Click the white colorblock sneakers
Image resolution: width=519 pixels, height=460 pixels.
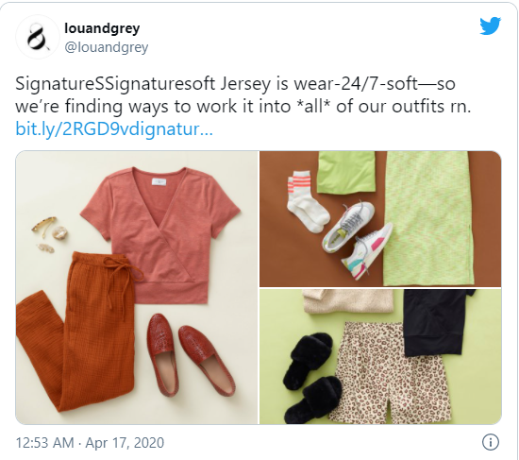pyautogui.click(x=358, y=239)
